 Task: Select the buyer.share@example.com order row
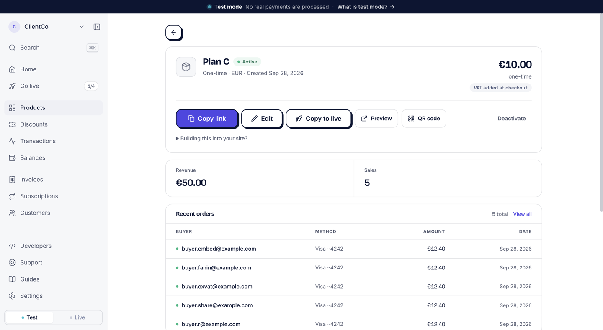click(354, 305)
